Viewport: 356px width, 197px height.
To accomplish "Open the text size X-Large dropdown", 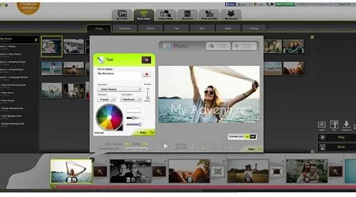I will pos(106,99).
